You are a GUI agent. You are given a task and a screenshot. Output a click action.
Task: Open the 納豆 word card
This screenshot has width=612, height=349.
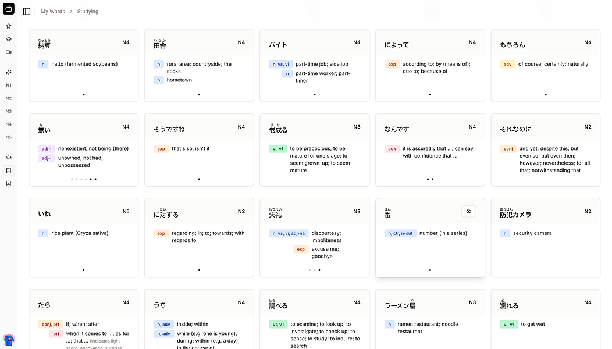click(x=84, y=65)
